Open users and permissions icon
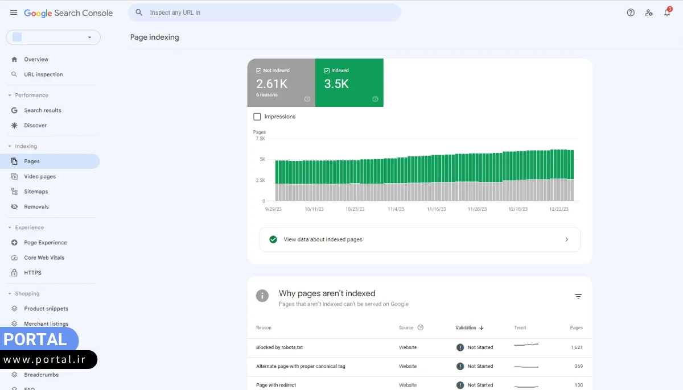 [x=649, y=13]
